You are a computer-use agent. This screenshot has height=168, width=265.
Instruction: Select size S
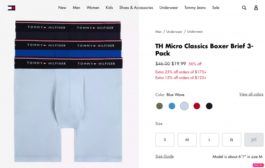pyautogui.click(x=165, y=139)
